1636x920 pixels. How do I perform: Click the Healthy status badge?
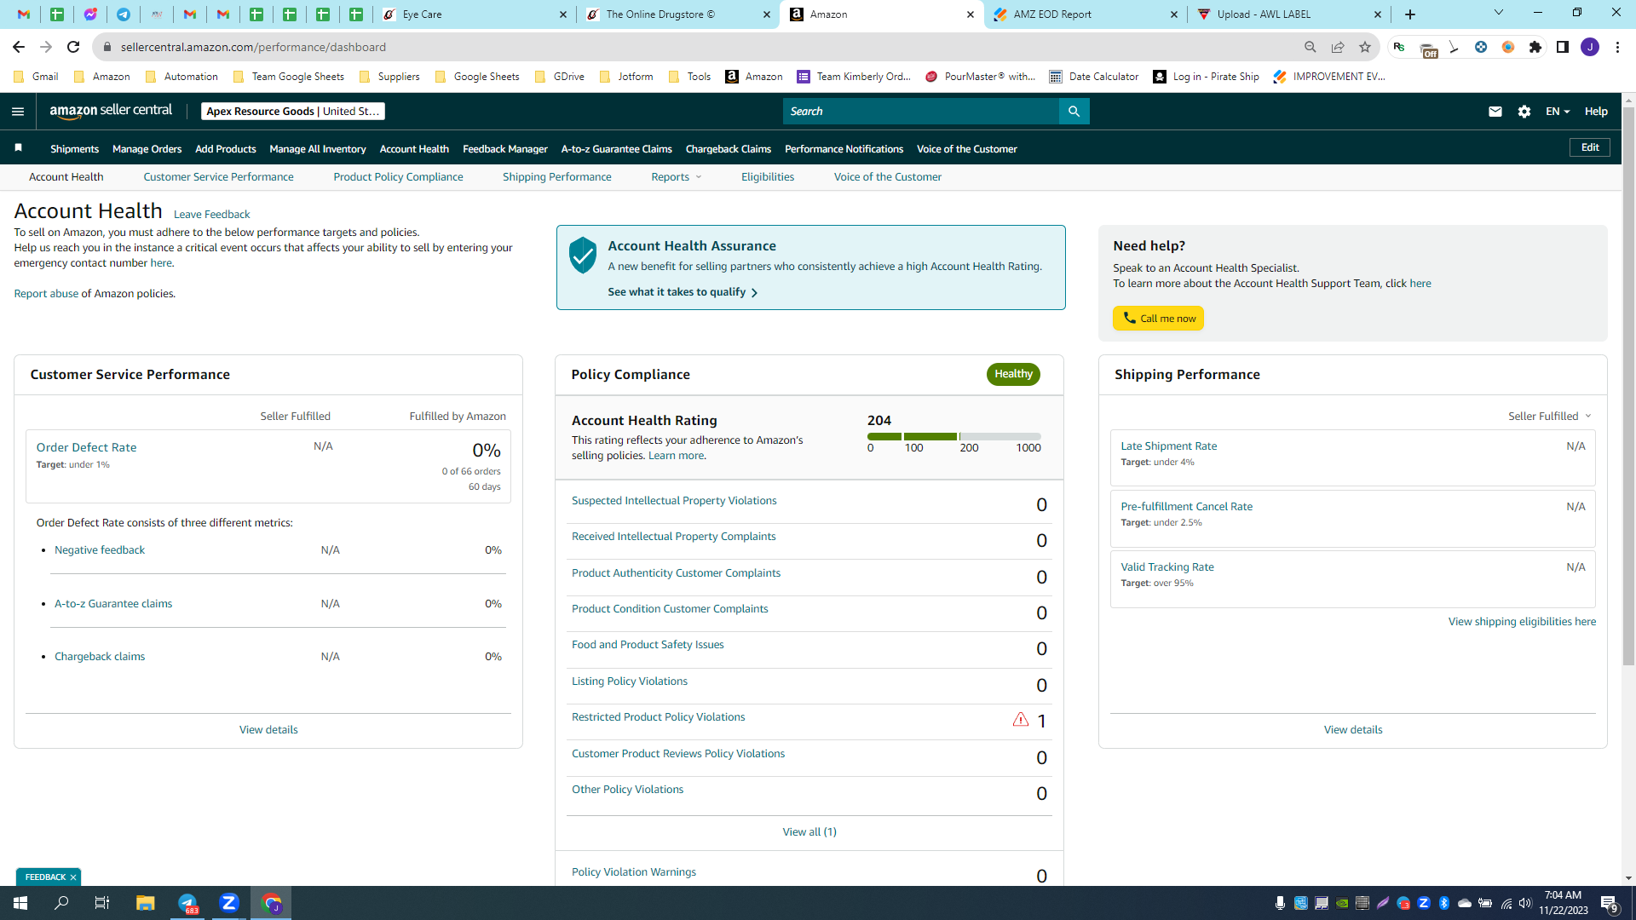click(x=1013, y=374)
